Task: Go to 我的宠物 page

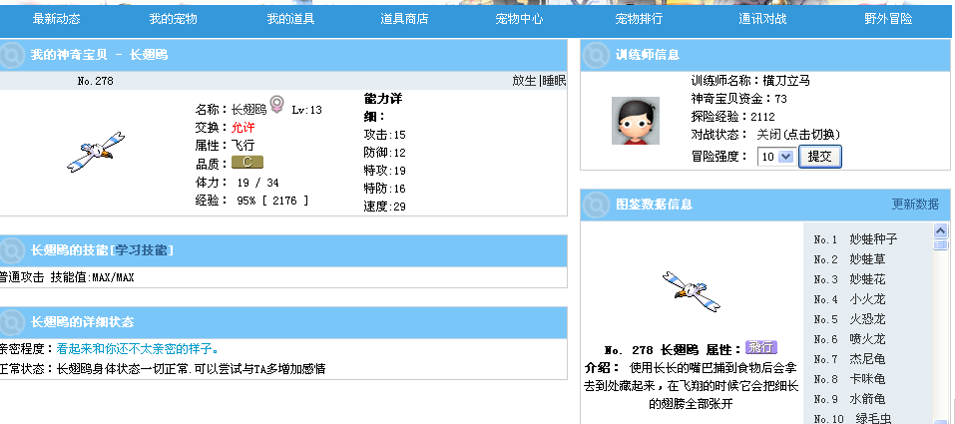Action: click(173, 19)
